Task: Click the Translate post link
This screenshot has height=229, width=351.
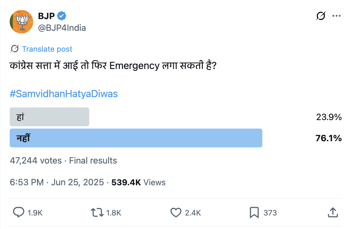Action: point(47,49)
